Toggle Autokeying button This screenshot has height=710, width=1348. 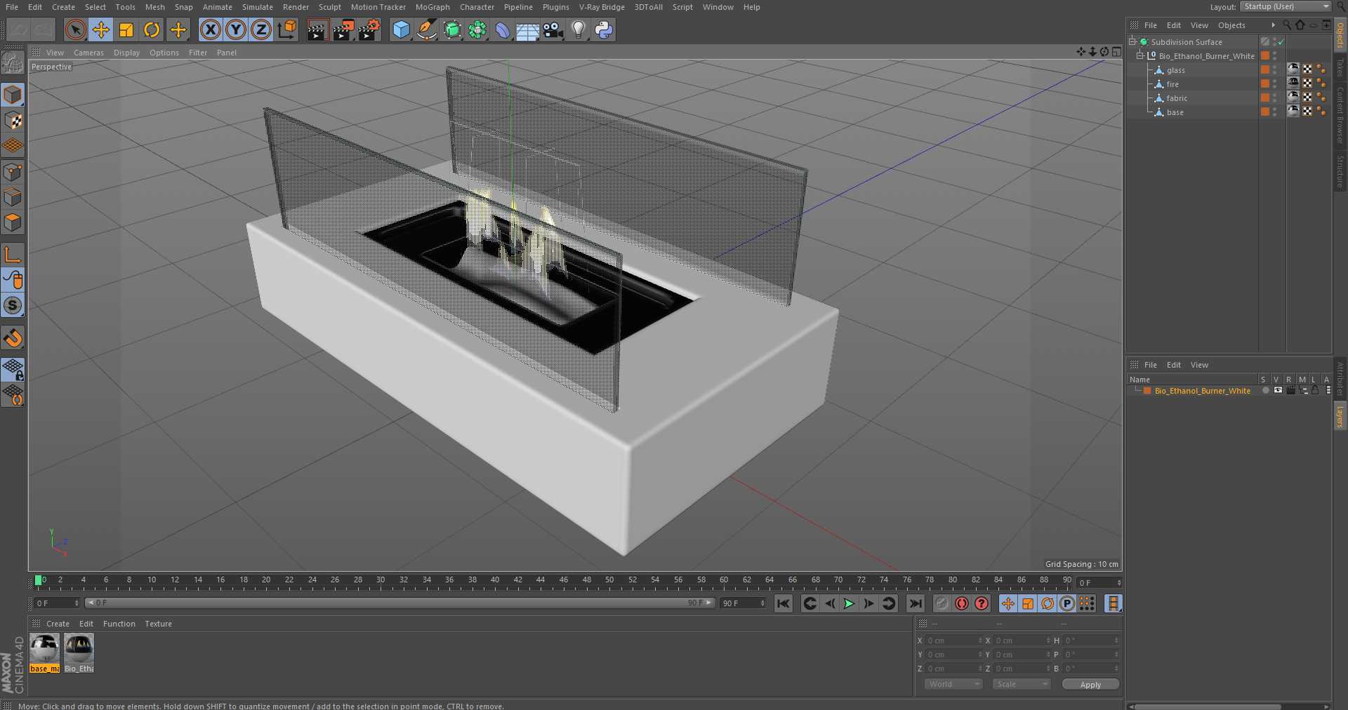[x=962, y=603]
